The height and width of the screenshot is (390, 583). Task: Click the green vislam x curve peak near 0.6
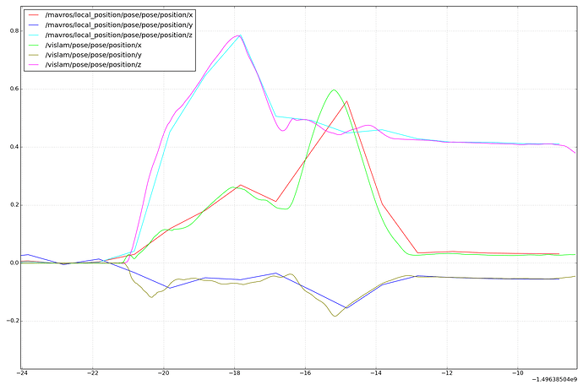tap(334, 89)
